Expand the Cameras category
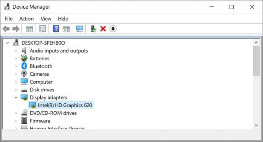Viewport: 263px width, 142px height. pos(16,74)
